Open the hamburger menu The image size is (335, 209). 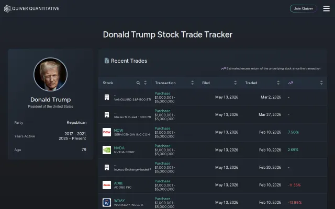click(x=327, y=8)
